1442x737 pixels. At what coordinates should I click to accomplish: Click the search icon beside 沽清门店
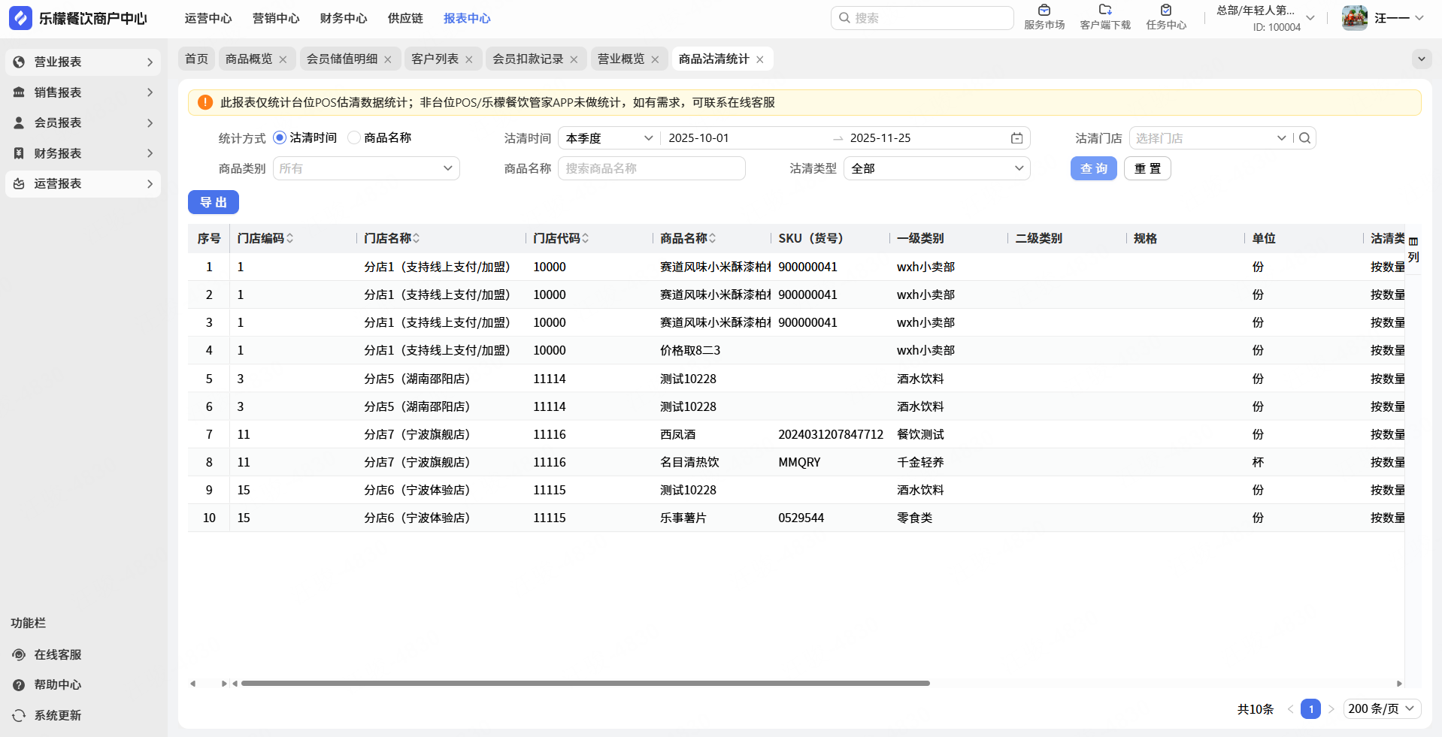coord(1305,138)
